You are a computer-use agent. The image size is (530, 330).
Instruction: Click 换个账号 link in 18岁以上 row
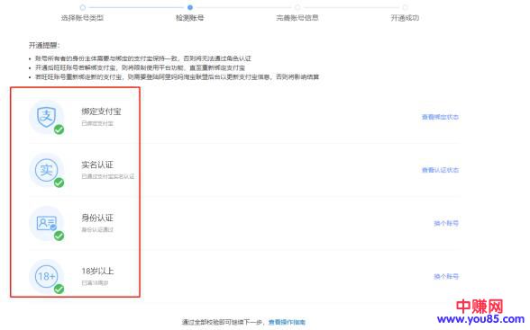(446, 276)
